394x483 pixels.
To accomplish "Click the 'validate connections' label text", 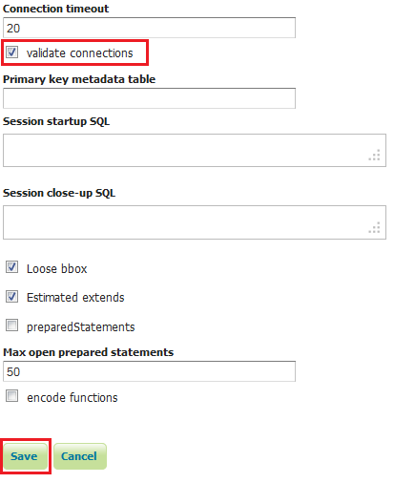I will [x=79, y=52].
